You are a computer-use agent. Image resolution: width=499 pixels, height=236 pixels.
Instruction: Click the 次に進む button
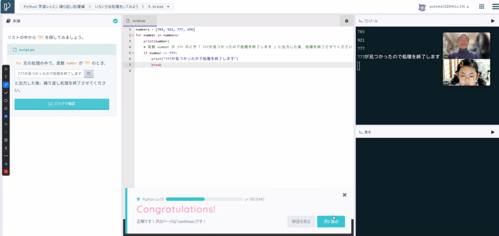tap(331, 221)
